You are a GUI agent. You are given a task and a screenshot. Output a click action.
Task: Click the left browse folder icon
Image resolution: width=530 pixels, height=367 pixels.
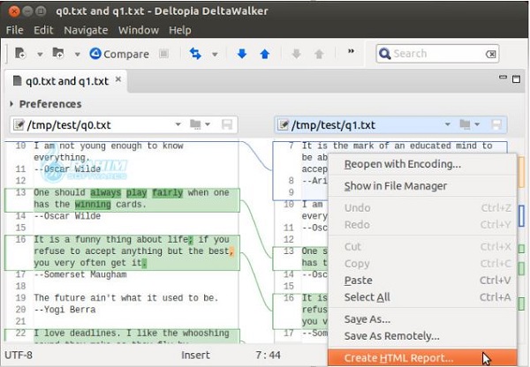pyautogui.click(x=196, y=124)
